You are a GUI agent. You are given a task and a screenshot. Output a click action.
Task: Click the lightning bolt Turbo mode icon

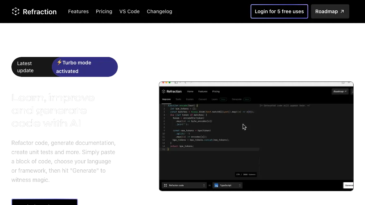(59, 62)
